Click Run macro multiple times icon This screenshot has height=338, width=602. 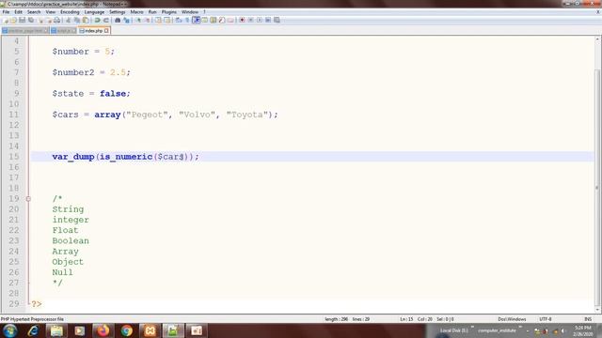tap(268, 20)
